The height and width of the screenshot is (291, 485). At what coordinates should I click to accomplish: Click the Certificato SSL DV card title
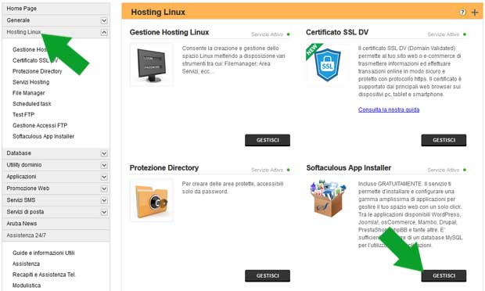pos(337,32)
